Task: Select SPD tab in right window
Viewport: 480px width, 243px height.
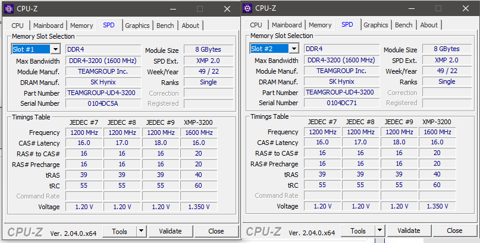Action: point(347,24)
